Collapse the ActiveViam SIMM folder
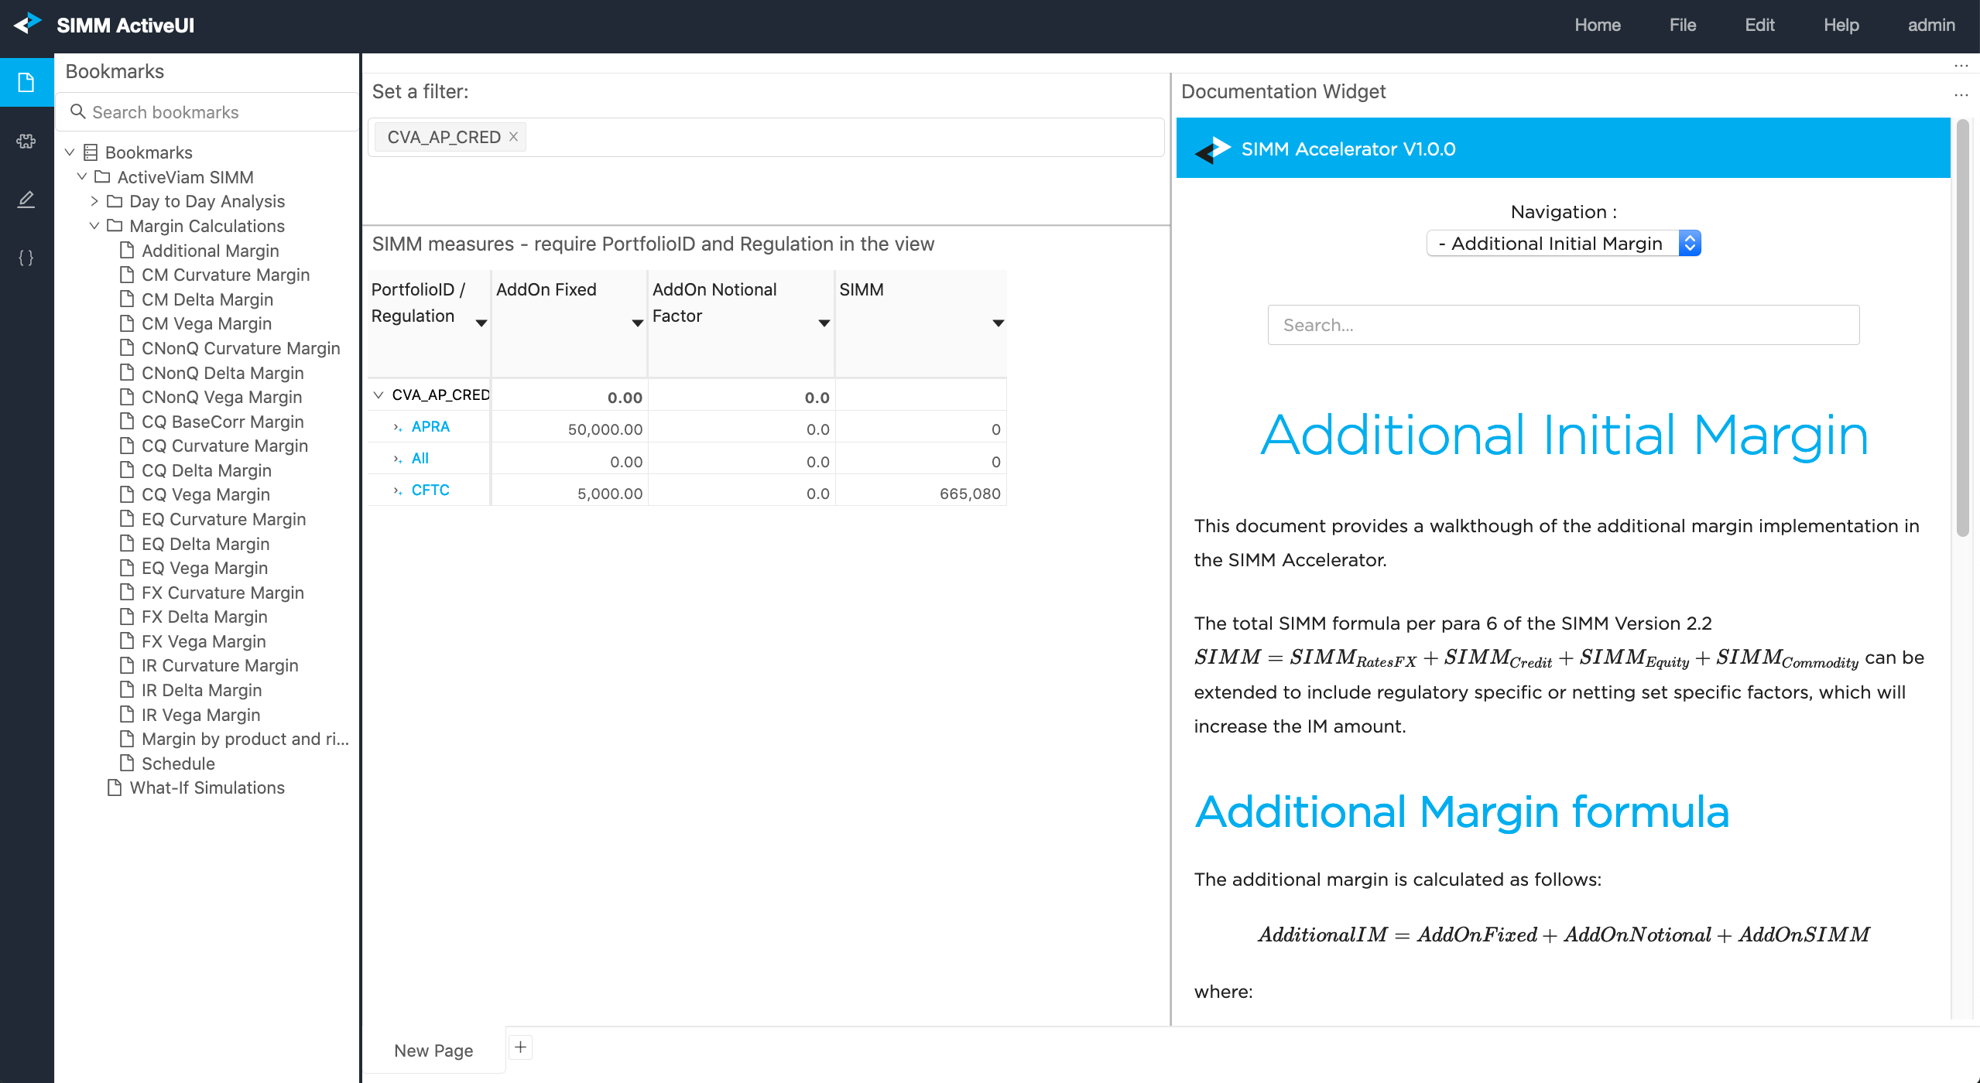The width and height of the screenshot is (1980, 1083). coord(82,176)
